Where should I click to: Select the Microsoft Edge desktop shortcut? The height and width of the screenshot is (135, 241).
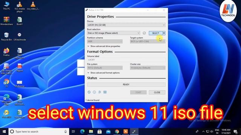point(6,100)
